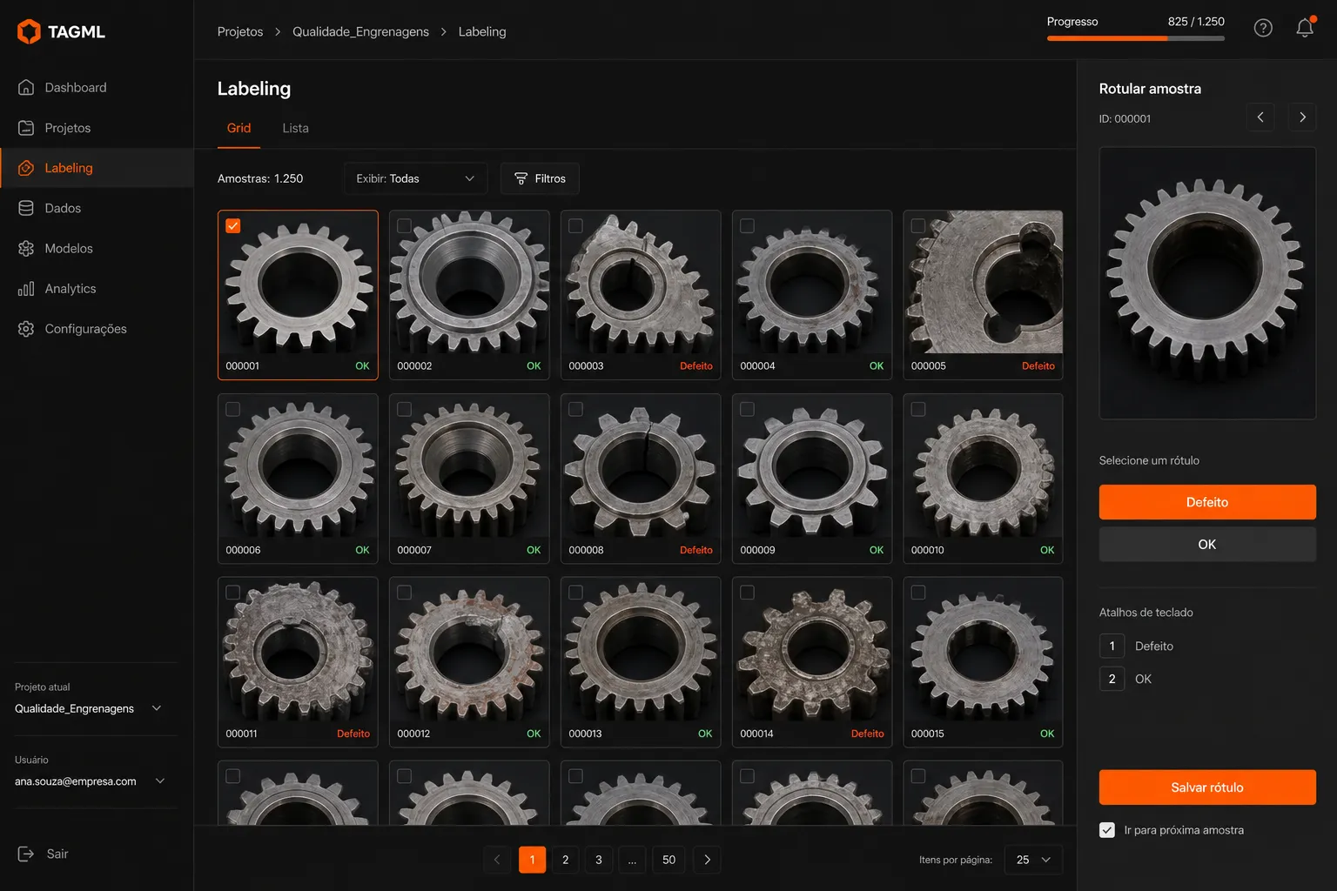Click the Progresso bar

[x=1136, y=38]
